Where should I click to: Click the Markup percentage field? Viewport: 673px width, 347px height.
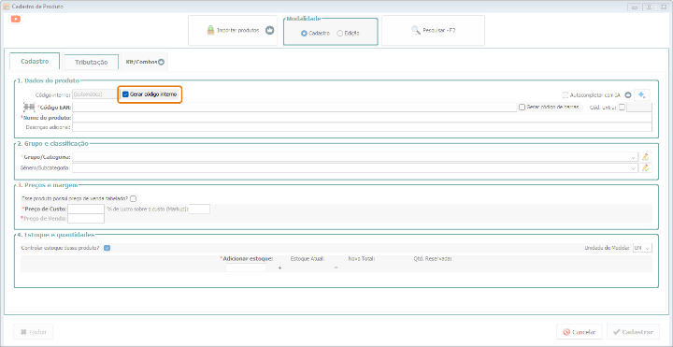pos(200,209)
